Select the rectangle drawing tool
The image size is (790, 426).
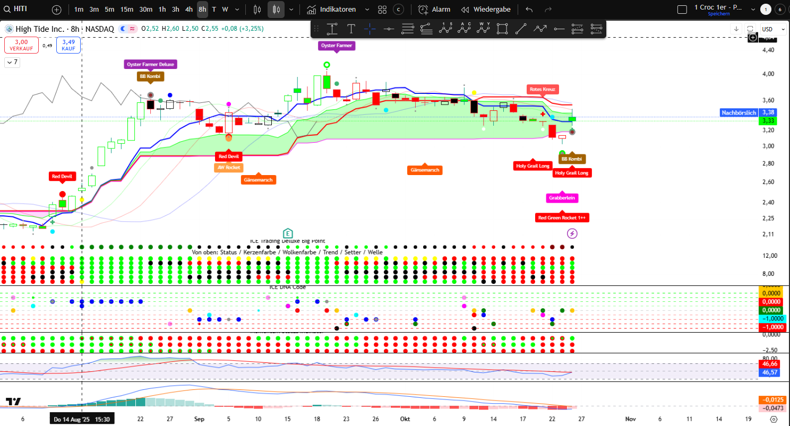[x=502, y=29]
